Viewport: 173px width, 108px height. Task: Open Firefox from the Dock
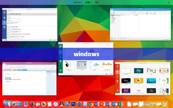[32, 104]
